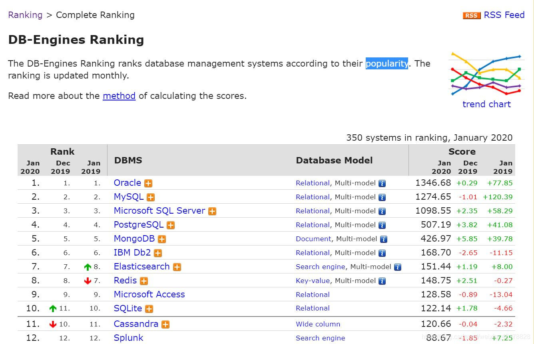Click red down arrow in Redis row
This screenshot has width=534, height=344.
point(88,281)
